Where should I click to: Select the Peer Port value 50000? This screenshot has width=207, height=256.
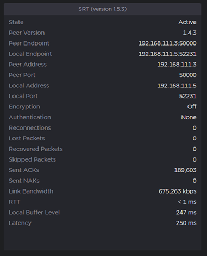point(187,75)
